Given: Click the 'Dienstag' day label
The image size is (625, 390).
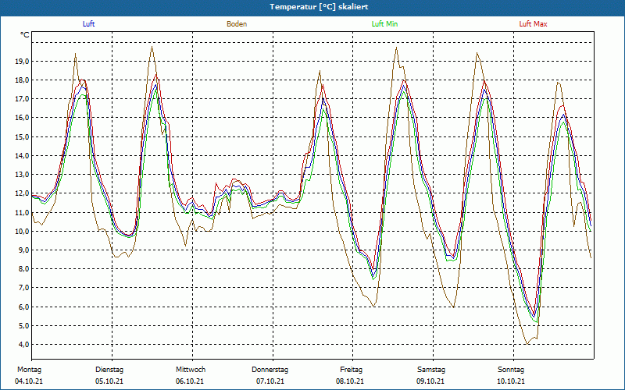Looking at the screenshot, I should (x=109, y=370).
